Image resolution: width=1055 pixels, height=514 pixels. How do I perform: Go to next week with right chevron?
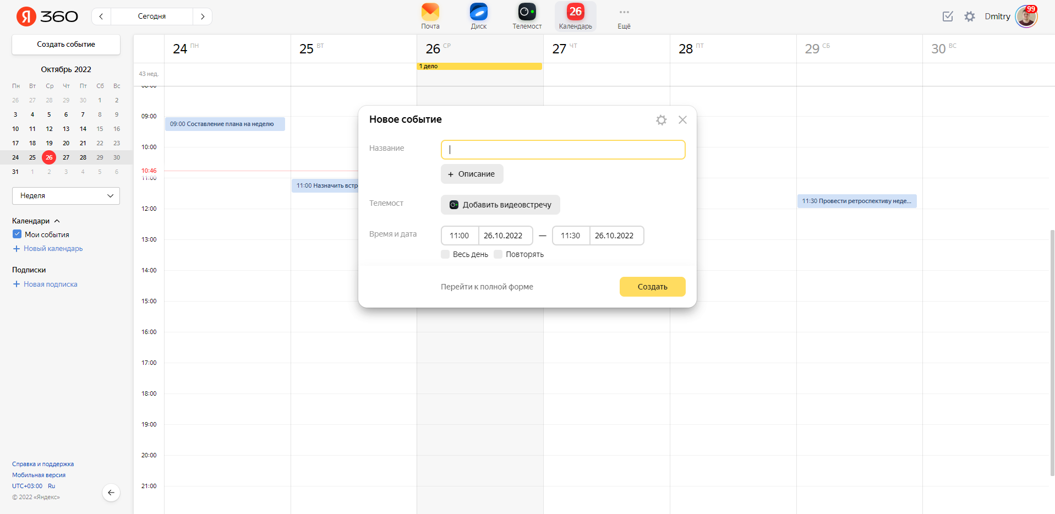203,17
